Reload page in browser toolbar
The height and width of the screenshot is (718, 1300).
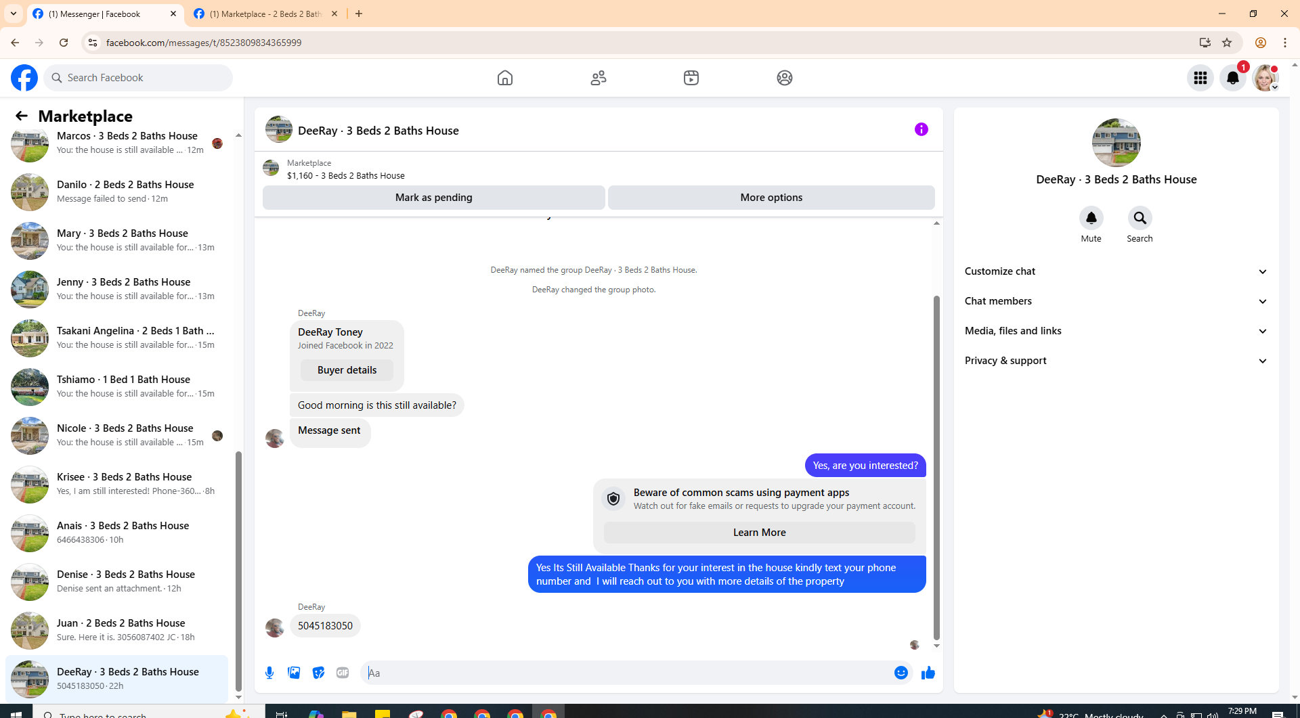point(64,43)
